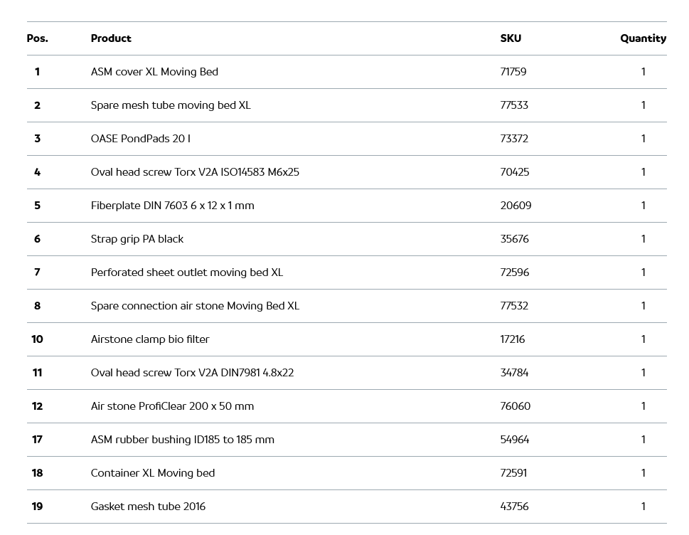The image size is (689, 535).
Task: Select SKU number 43756
Action: [514, 507]
